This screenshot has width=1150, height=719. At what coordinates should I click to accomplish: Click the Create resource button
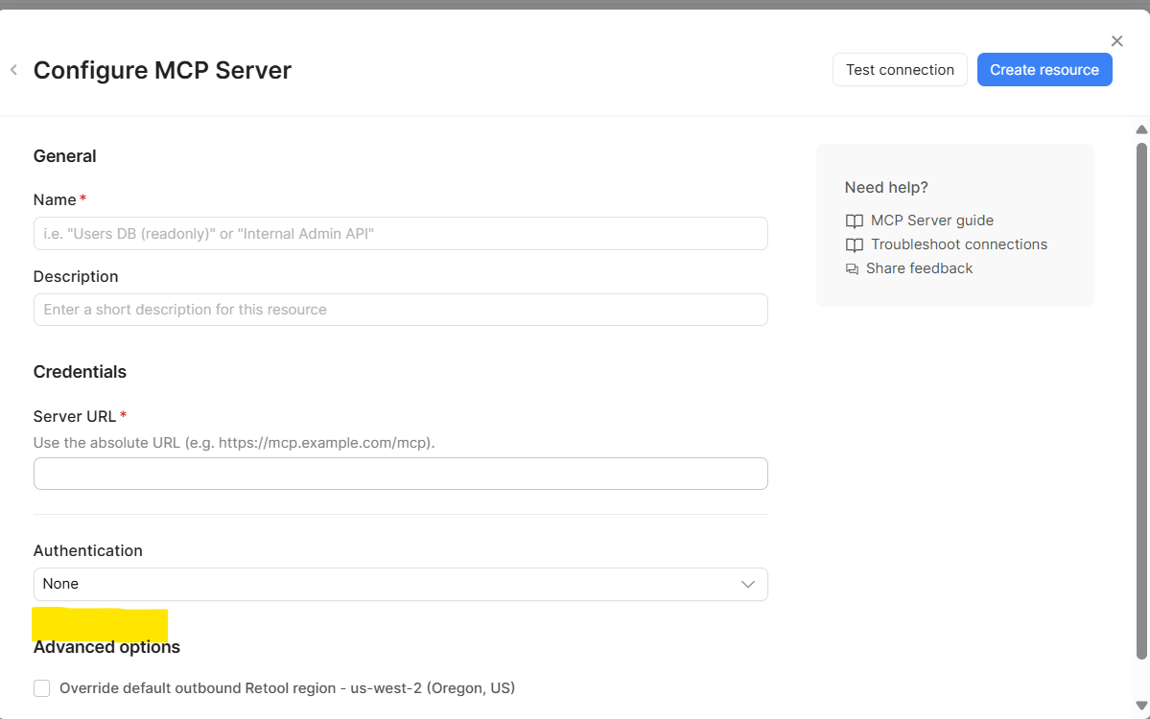click(x=1044, y=70)
